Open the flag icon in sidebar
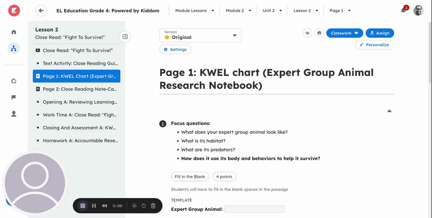 pos(14,97)
